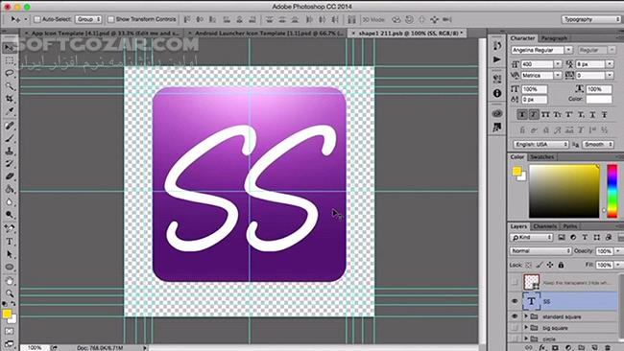Open the Normal blend mode dropdown
The height and width of the screenshot is (351, 624).
tap(540, 251)
